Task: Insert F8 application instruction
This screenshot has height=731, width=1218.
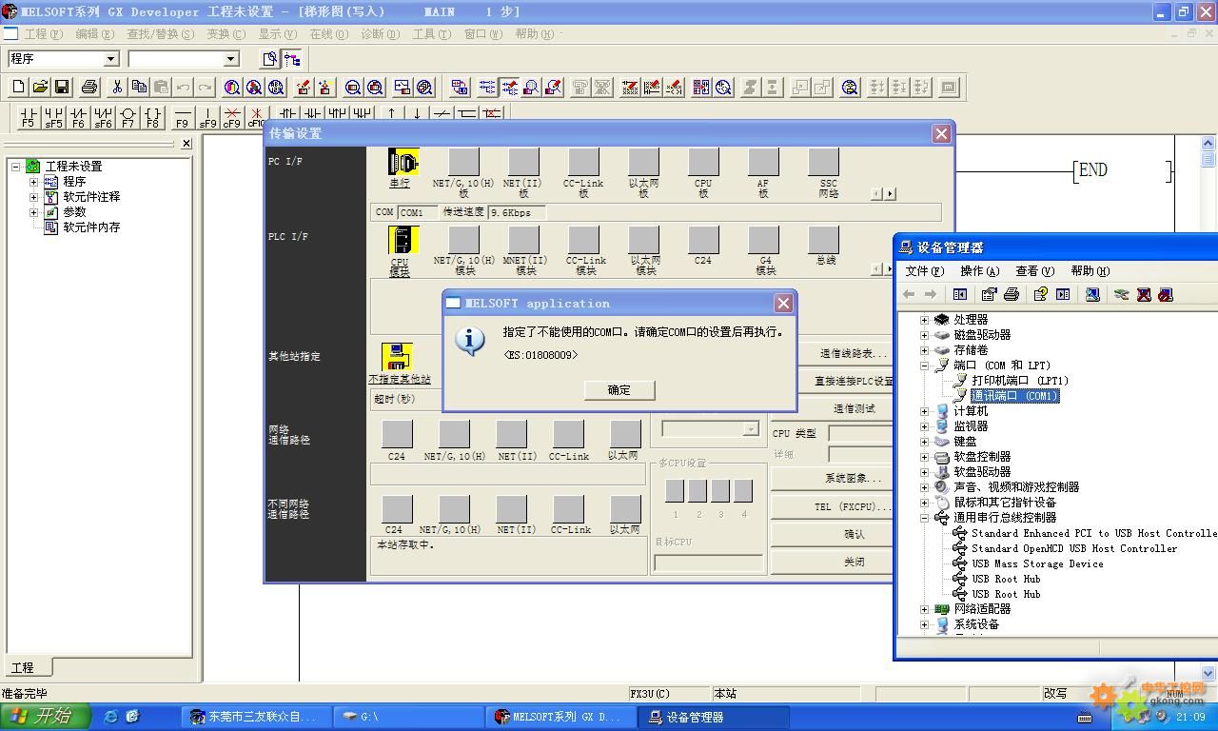Action: coord(152,117)
